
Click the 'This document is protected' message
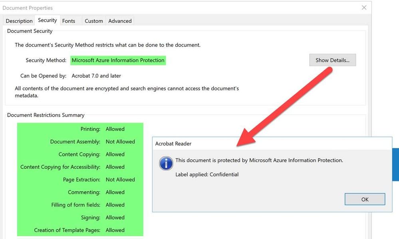point(259,160)
